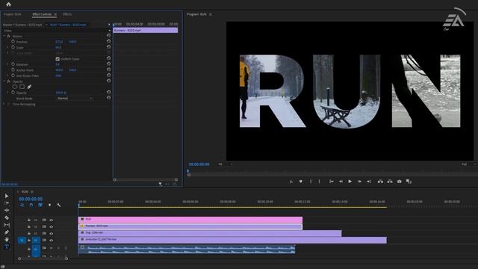478x269 pixels.
Task: Go to the Home screen icon
Action: [x=8, y=4]
